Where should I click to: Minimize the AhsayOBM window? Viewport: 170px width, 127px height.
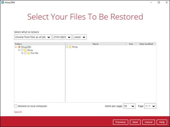[151, 3]
